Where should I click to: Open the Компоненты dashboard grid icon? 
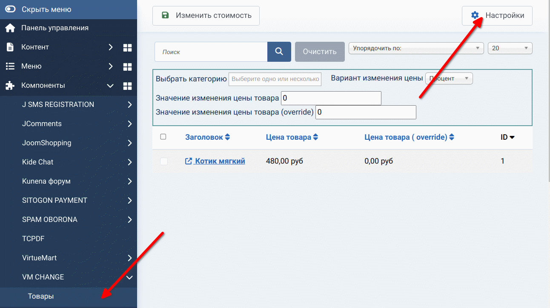tap(127, 86)
